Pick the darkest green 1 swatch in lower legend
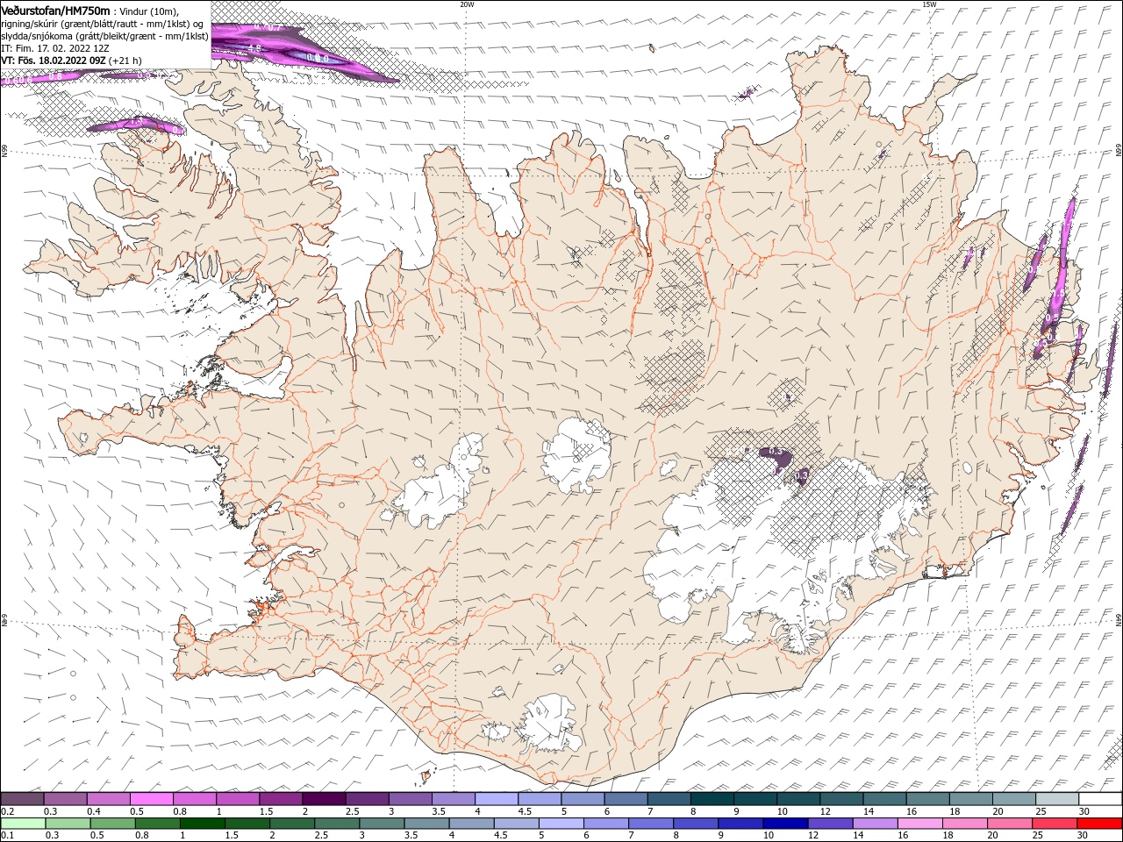The height and width of the screenshot is (842, 1123). pyautogui.click(x=203, y=824)
